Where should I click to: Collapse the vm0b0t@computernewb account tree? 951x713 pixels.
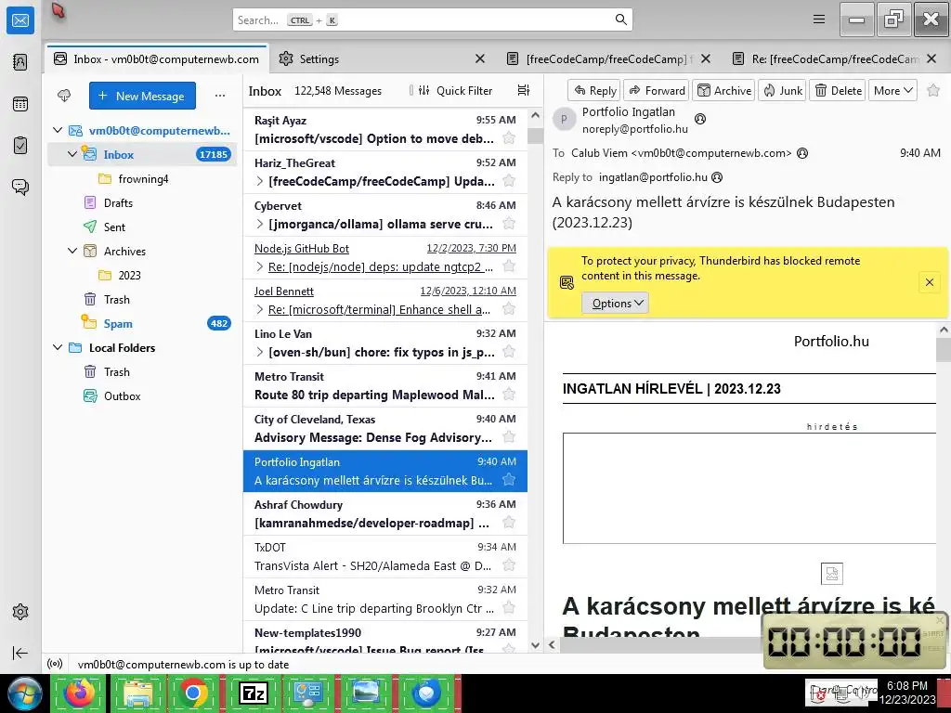(x=58, y=130)
